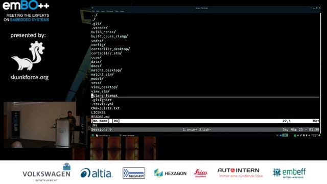Click the Leica sponsor logo

[x=201, y=173]
